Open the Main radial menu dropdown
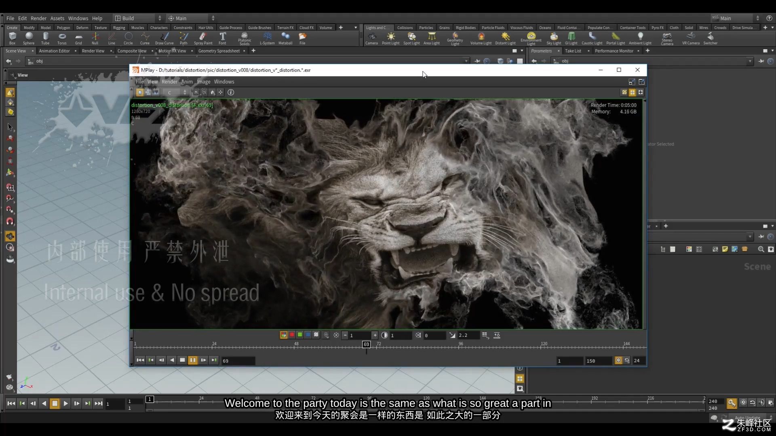 (191, 18)
